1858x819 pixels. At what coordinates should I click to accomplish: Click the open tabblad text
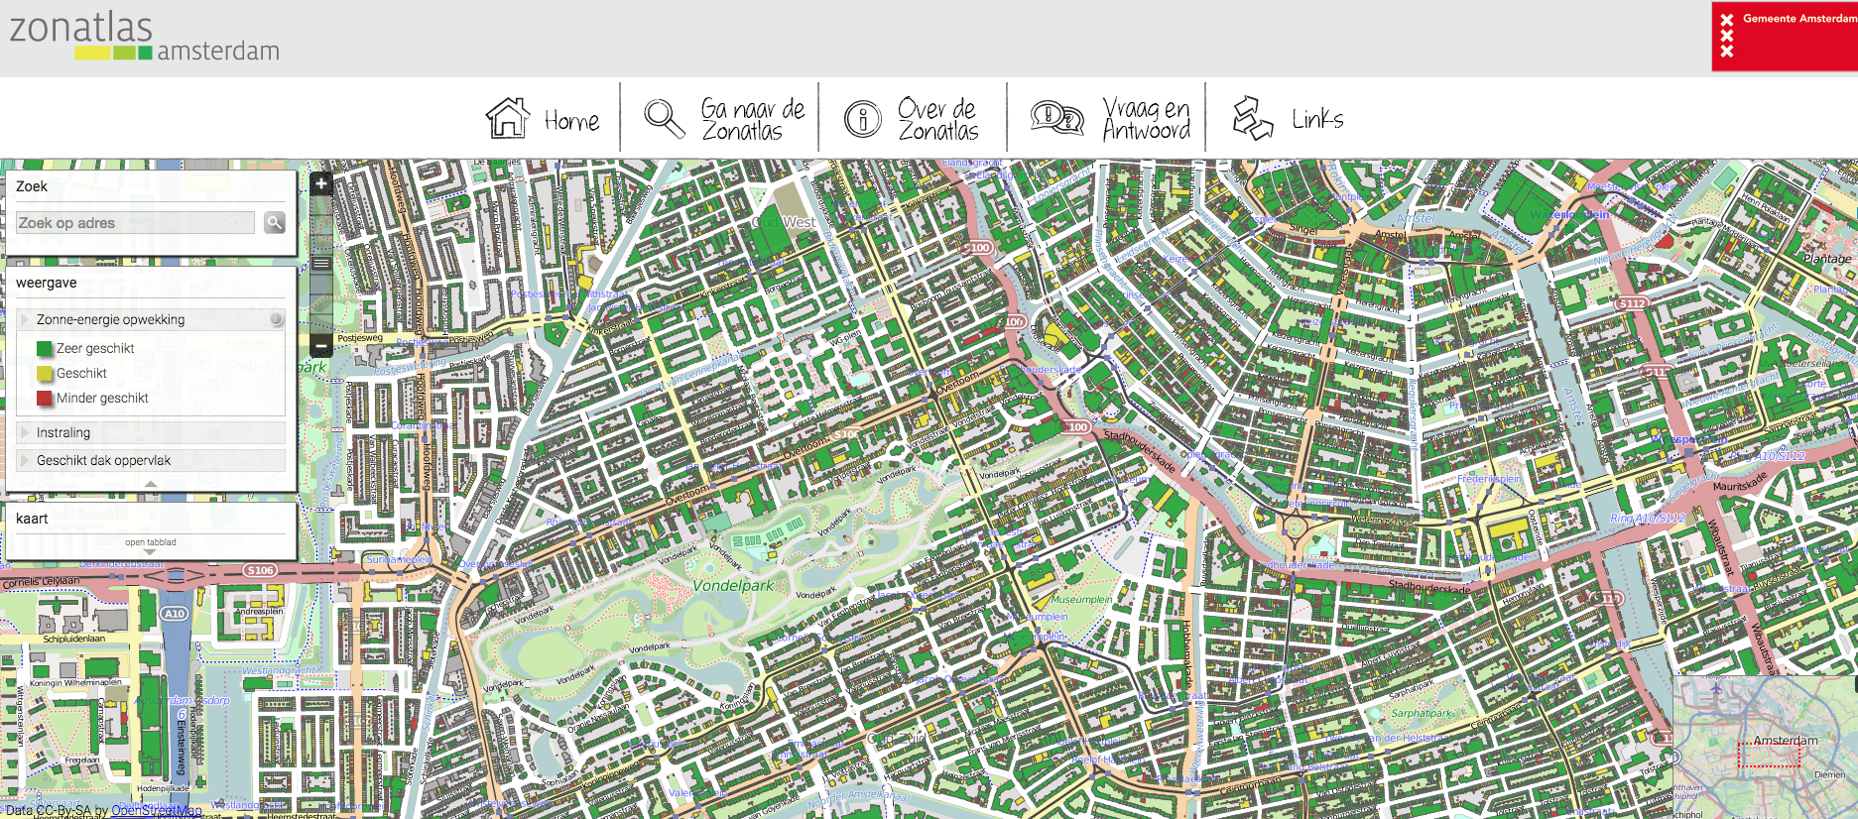point(151,542)
